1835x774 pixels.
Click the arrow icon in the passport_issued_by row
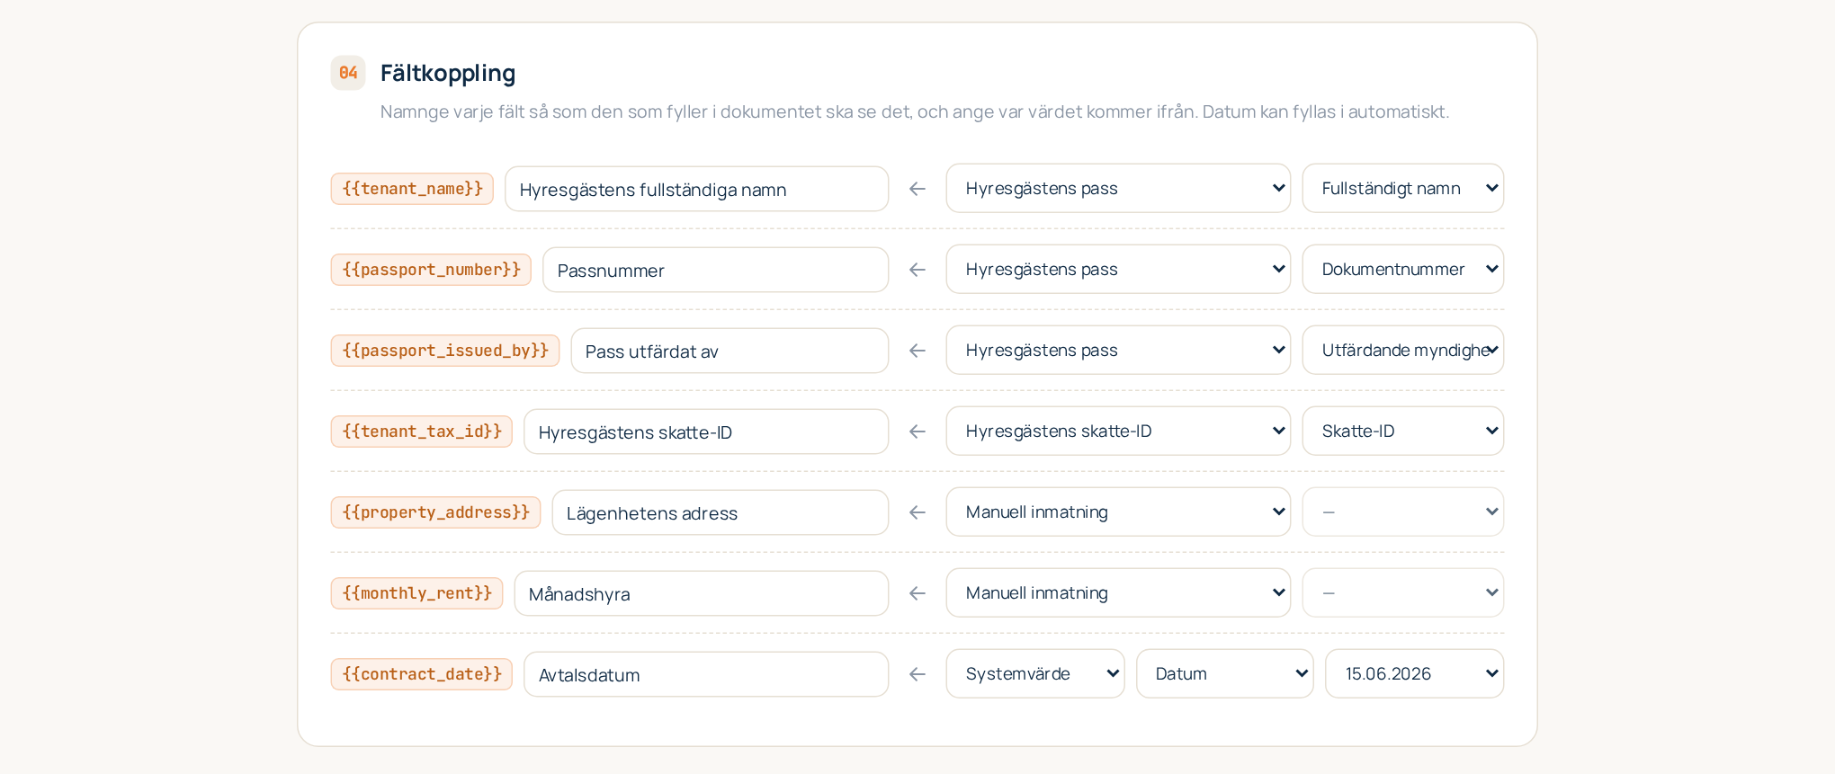(x=917, y=351)
